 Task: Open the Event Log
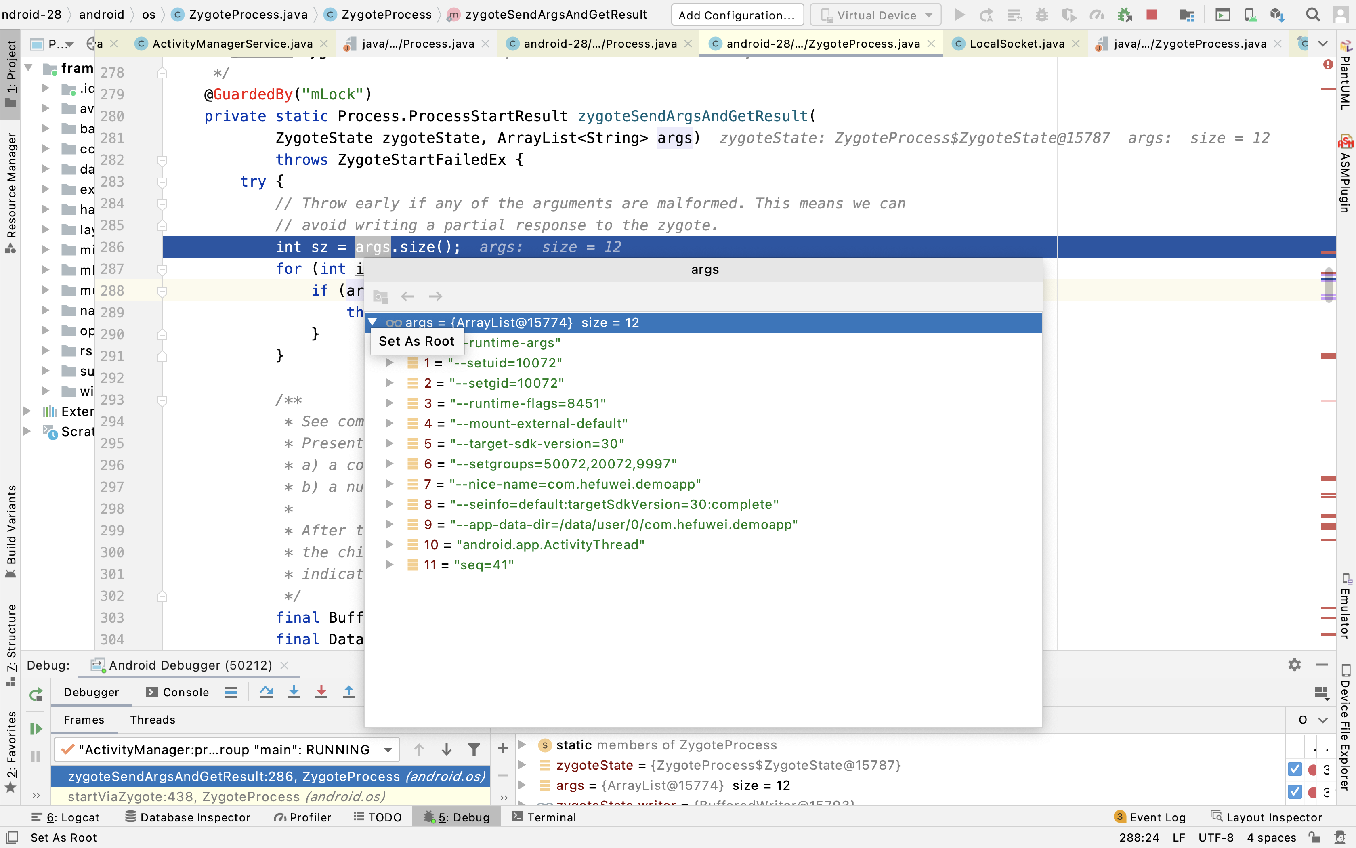pos(1150,817)
